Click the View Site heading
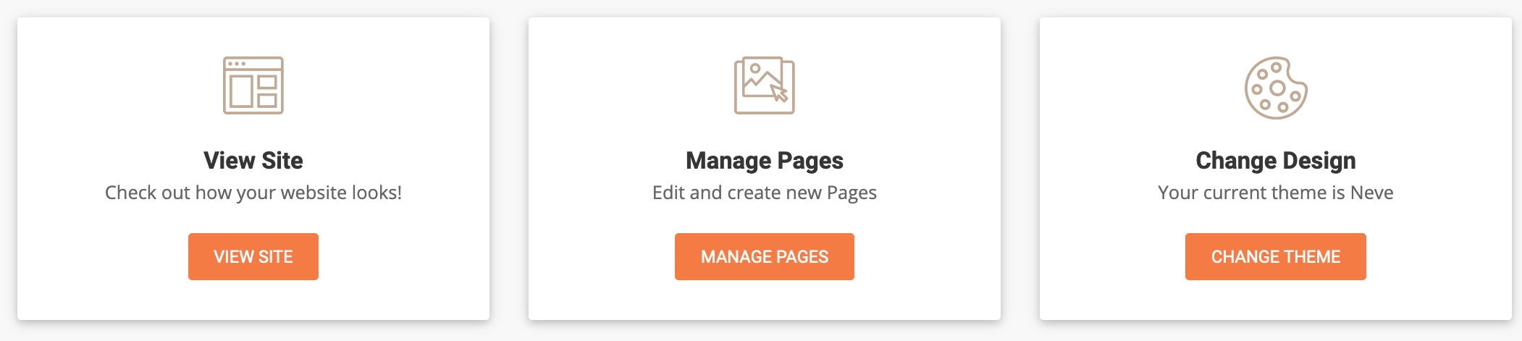 (253, 160)
